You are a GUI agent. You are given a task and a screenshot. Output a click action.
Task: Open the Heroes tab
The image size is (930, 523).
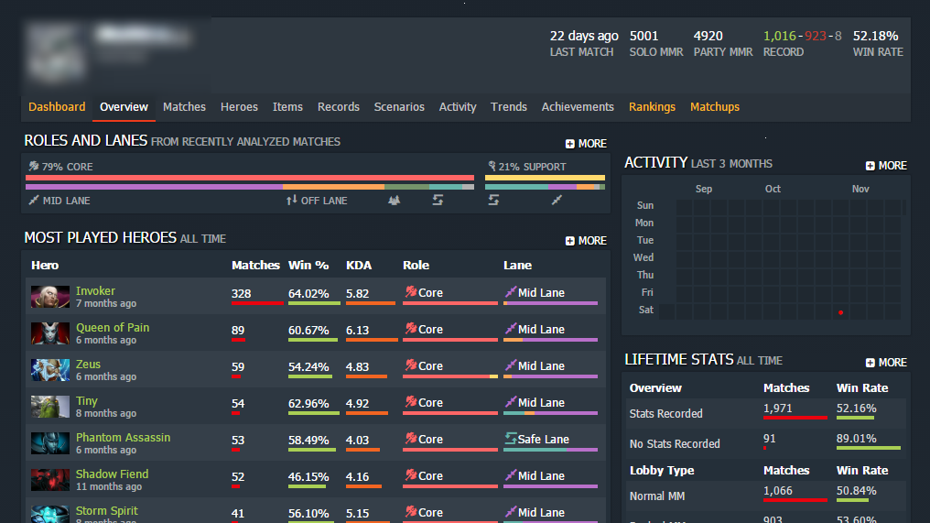tap(239, 107)
